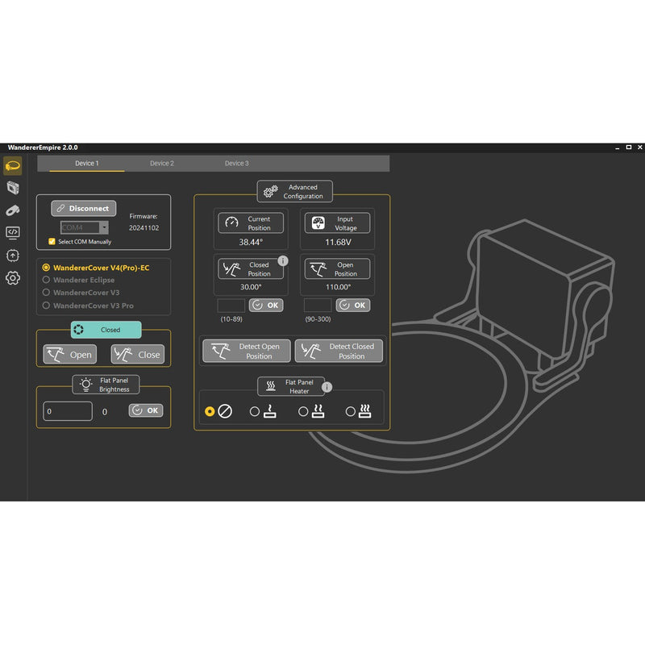Click Detect Open Position button

pyautogui.click(x=247, y=351)
